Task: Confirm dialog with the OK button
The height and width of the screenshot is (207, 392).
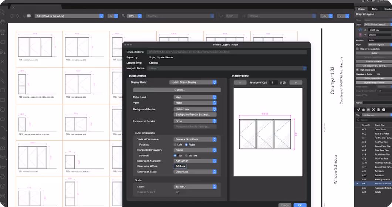Action: (300, 205)
